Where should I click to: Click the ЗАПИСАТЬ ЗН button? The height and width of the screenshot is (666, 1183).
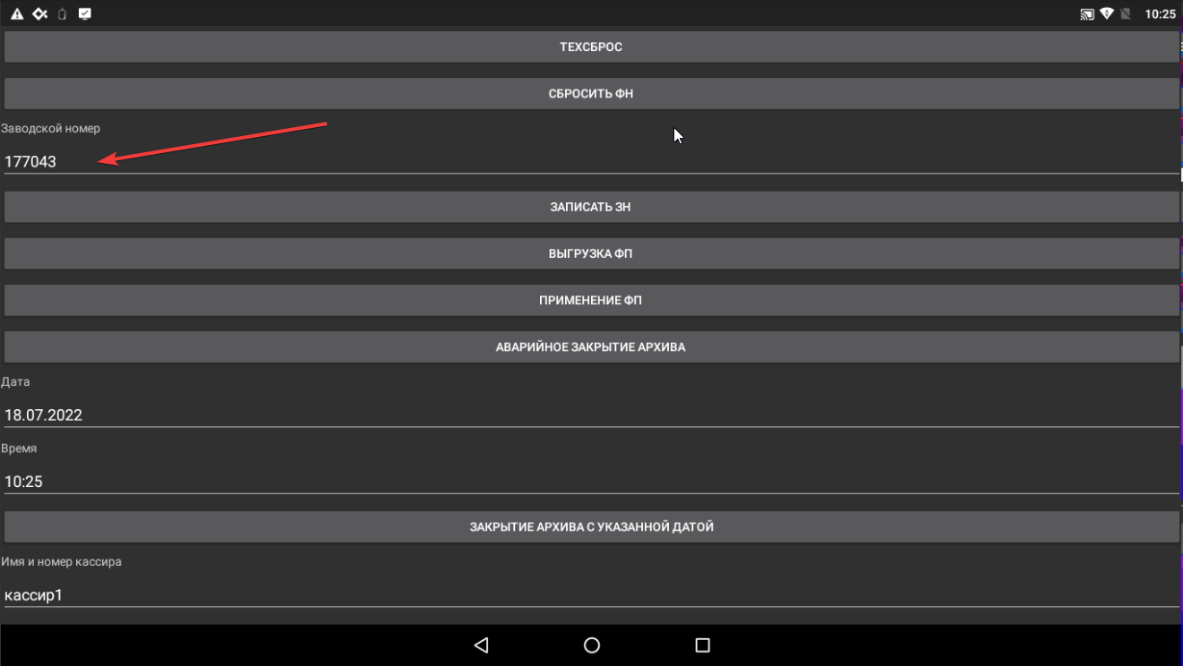[591, 207]
